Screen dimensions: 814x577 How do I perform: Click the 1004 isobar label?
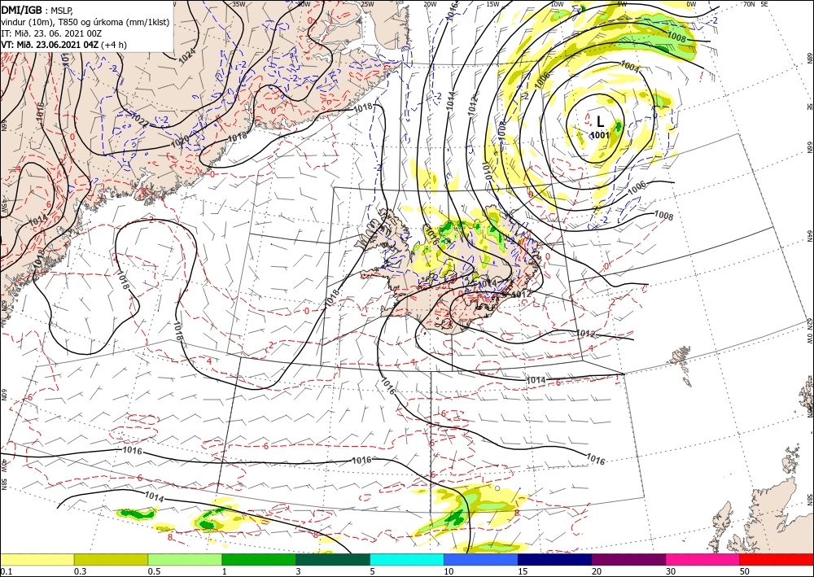[630, 67]
